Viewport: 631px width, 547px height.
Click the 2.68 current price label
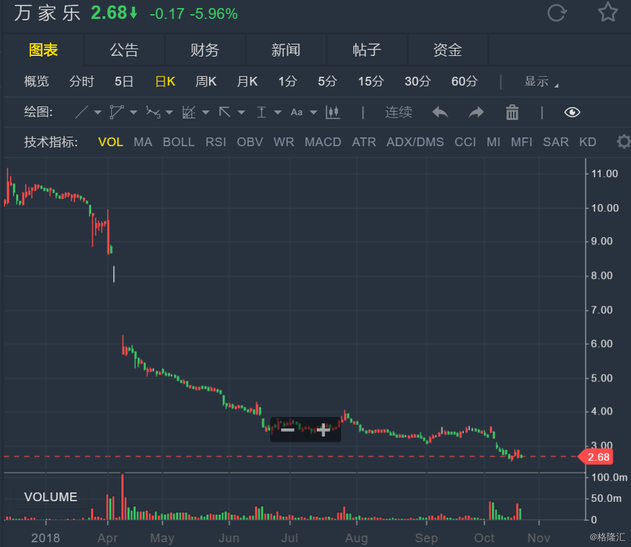[596, 457]
